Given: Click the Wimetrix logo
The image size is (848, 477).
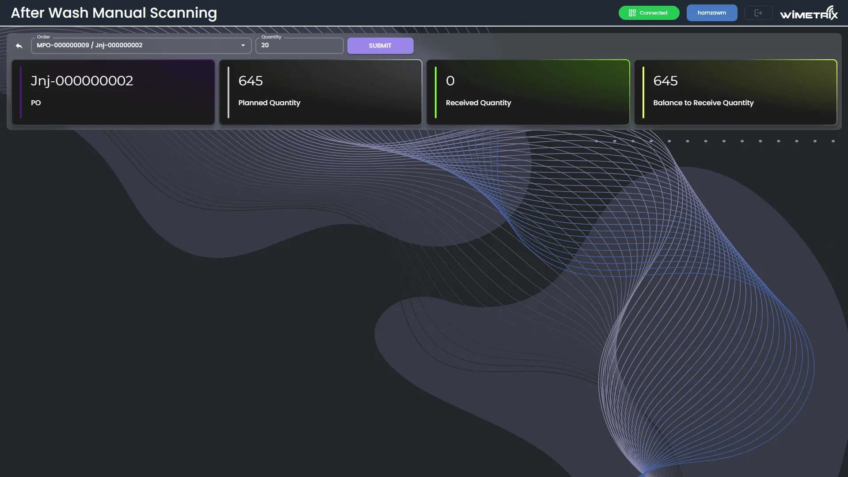Looking at the screenshot, I should (809, 13).
